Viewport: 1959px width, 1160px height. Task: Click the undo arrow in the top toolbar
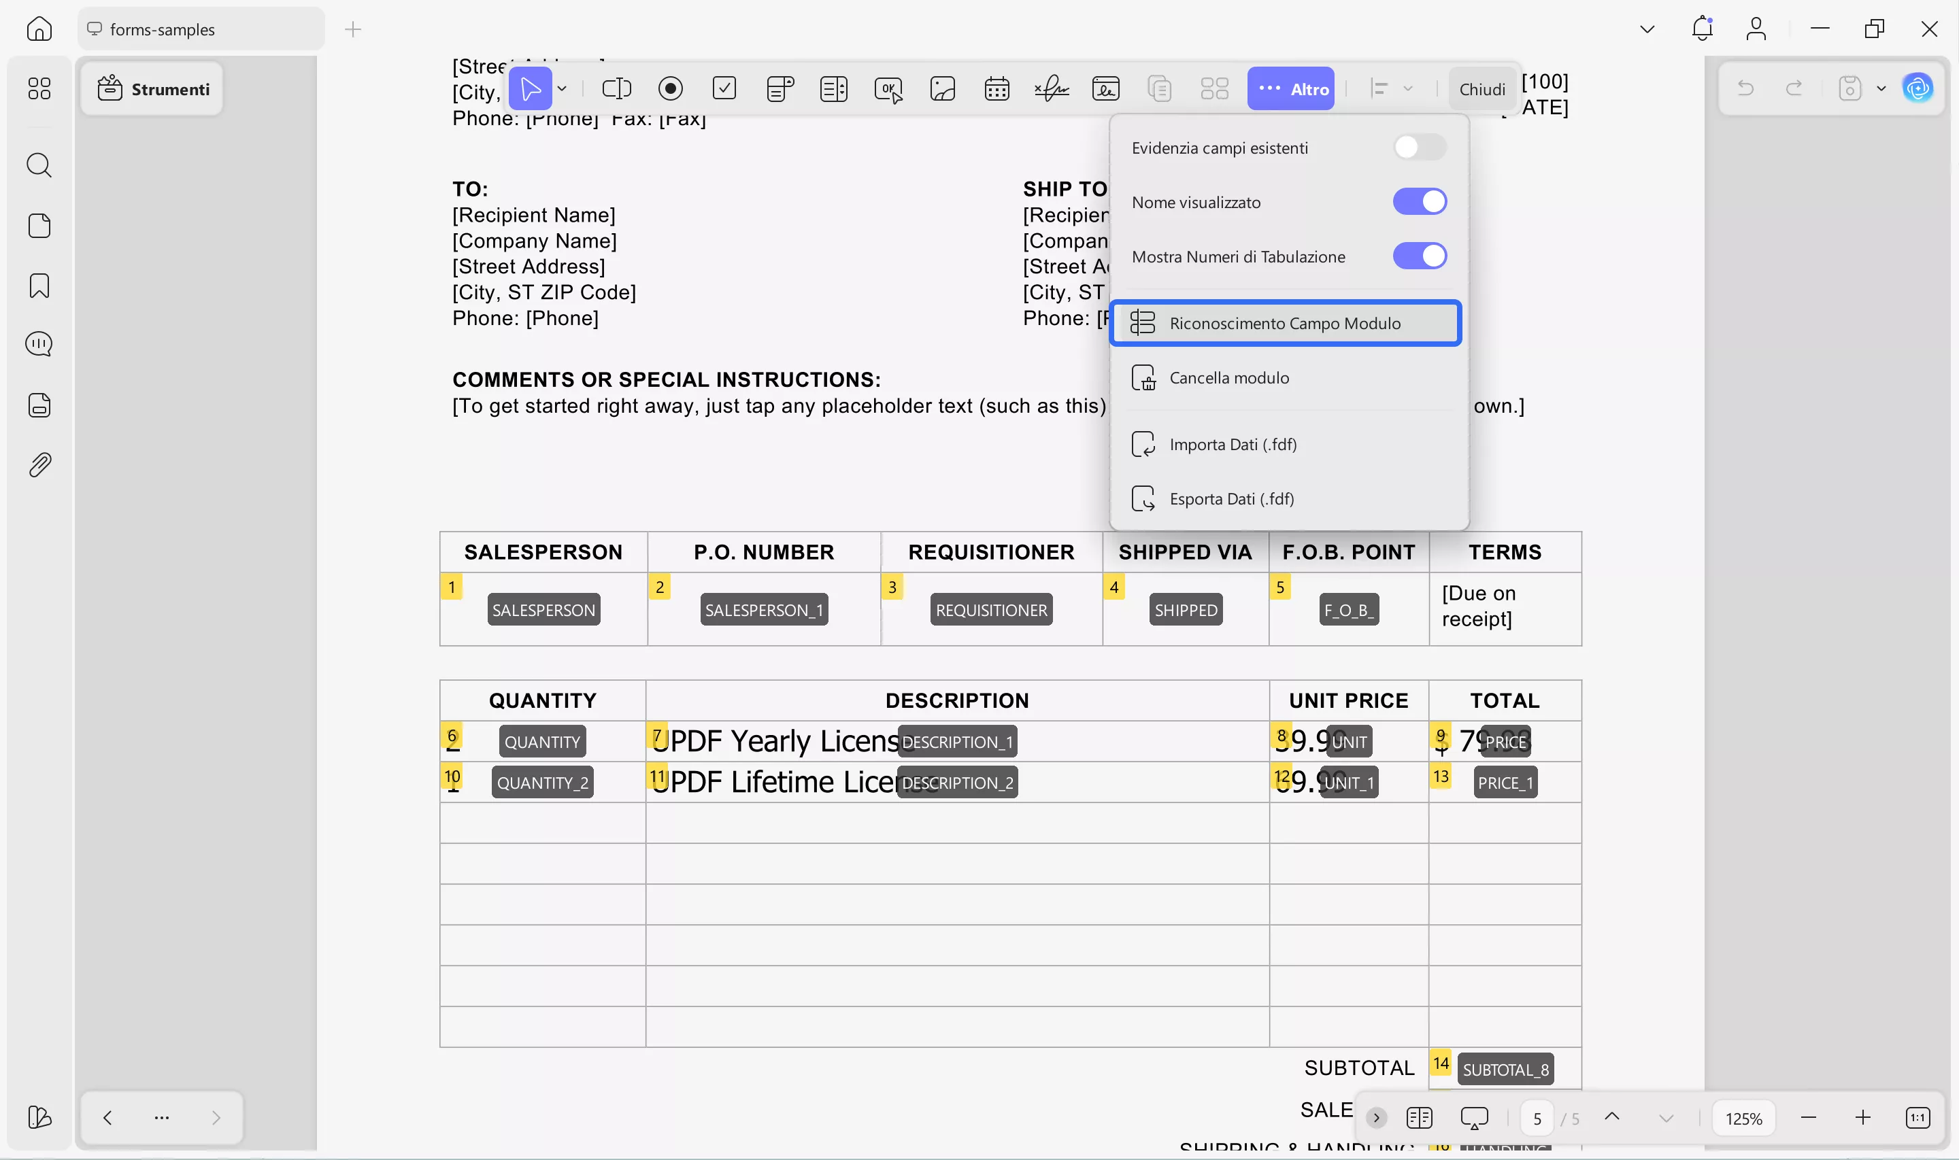pos(1745,88)
